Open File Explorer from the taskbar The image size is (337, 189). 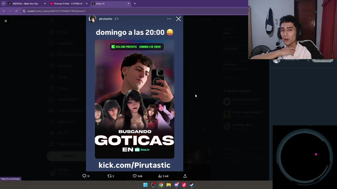pyautogui.click(x=168, y=185)
